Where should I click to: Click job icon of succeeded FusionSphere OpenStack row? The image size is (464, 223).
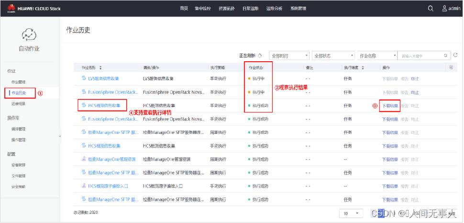pos(84,119)
